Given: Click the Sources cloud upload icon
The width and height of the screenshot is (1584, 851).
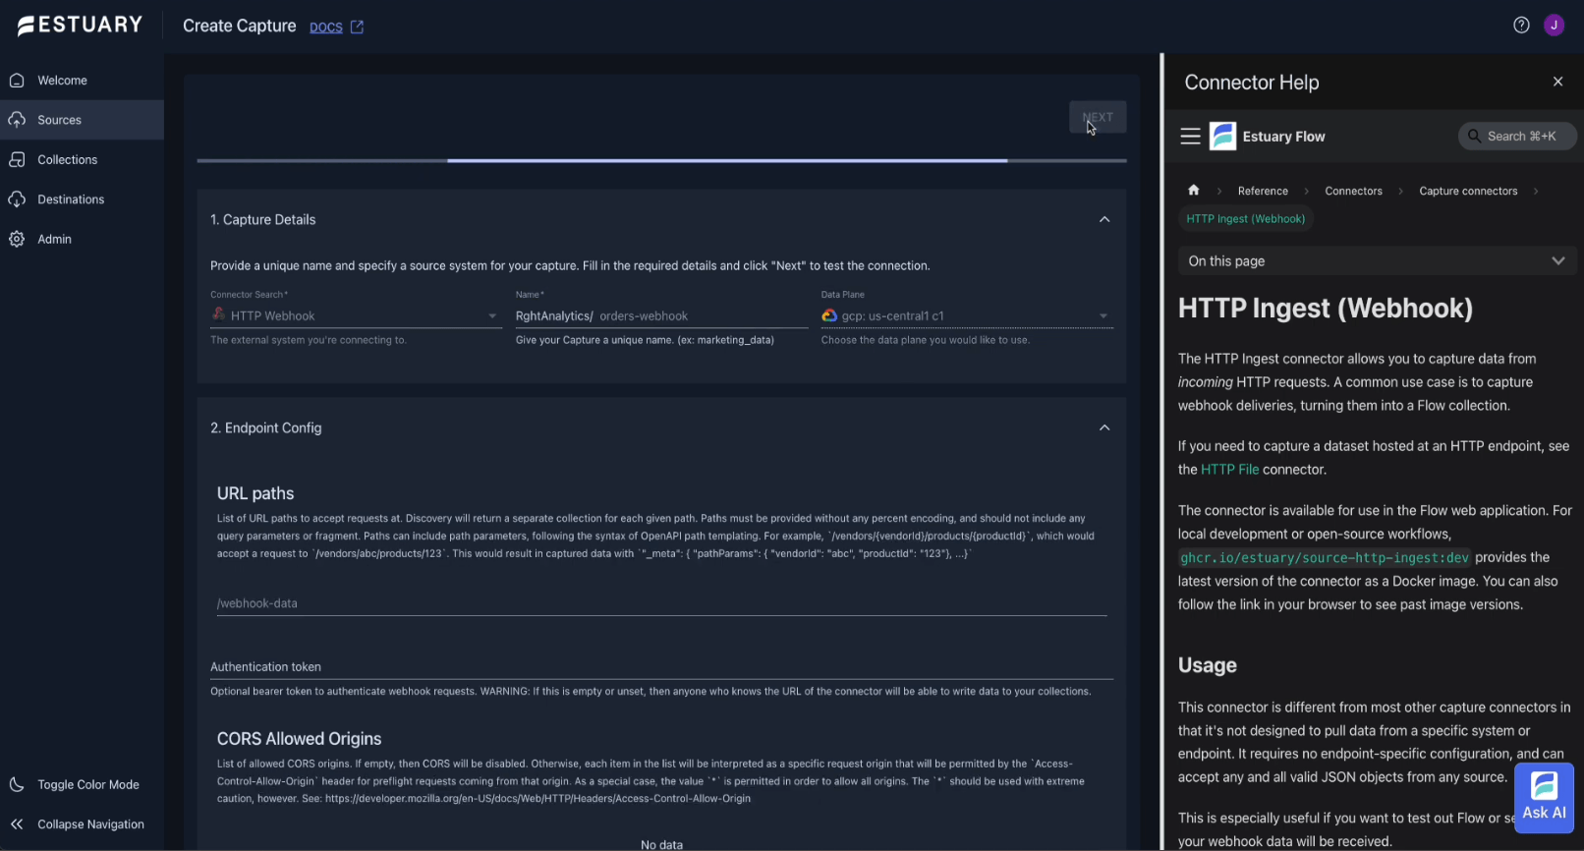Looking at the screenshot, I should tap(17, 120).
